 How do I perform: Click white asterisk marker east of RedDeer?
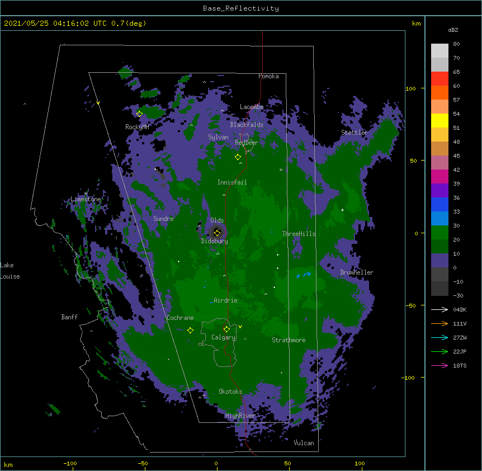pyautogui.click(x=281, y=169)
